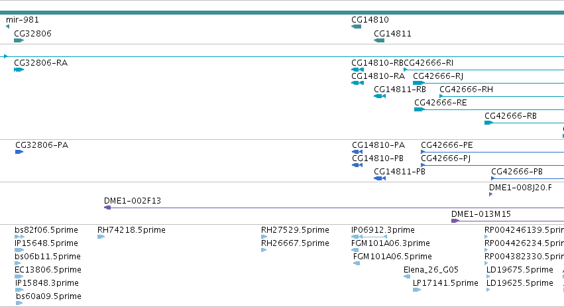This screenshot has width=564, height=307.
Task: Click the CG42666-PE protein label
Action: click(x=447, y=145)
